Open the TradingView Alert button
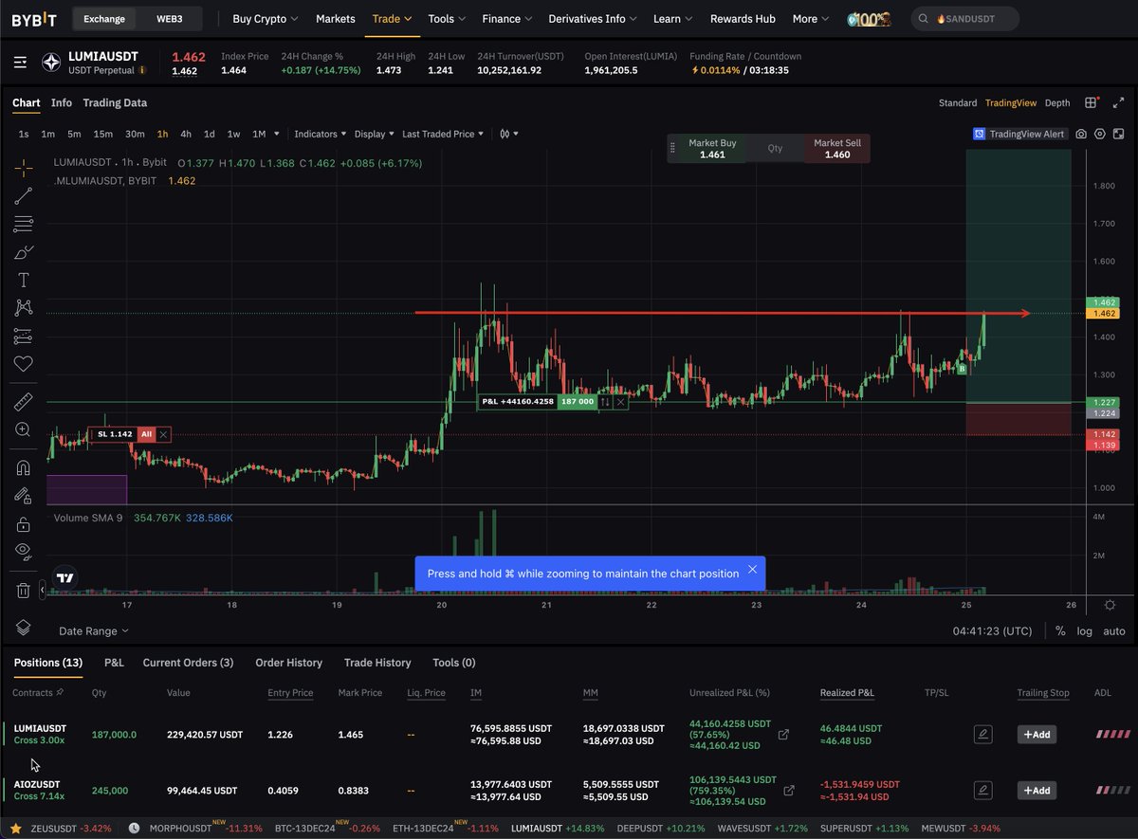Screen dimensions: 1138x839 1020,135
